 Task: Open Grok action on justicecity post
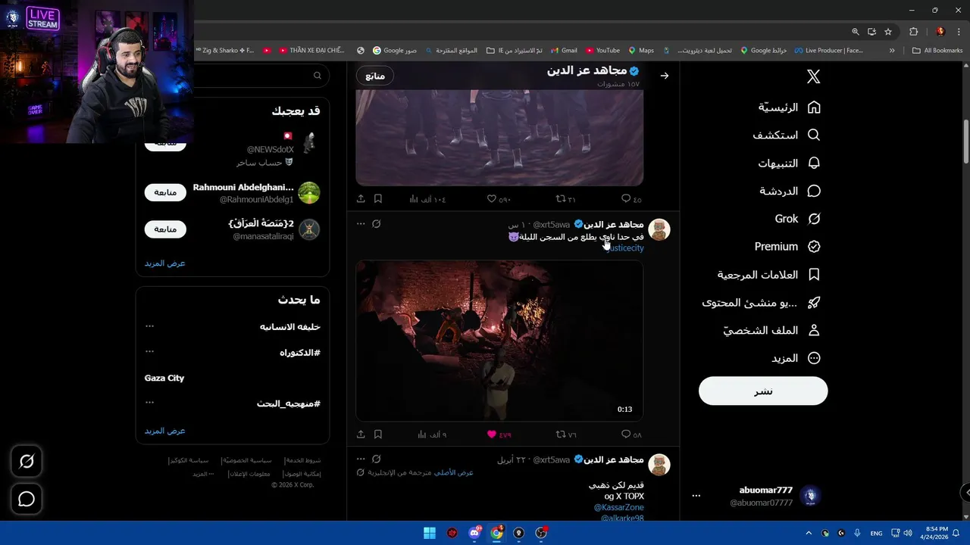377,224
